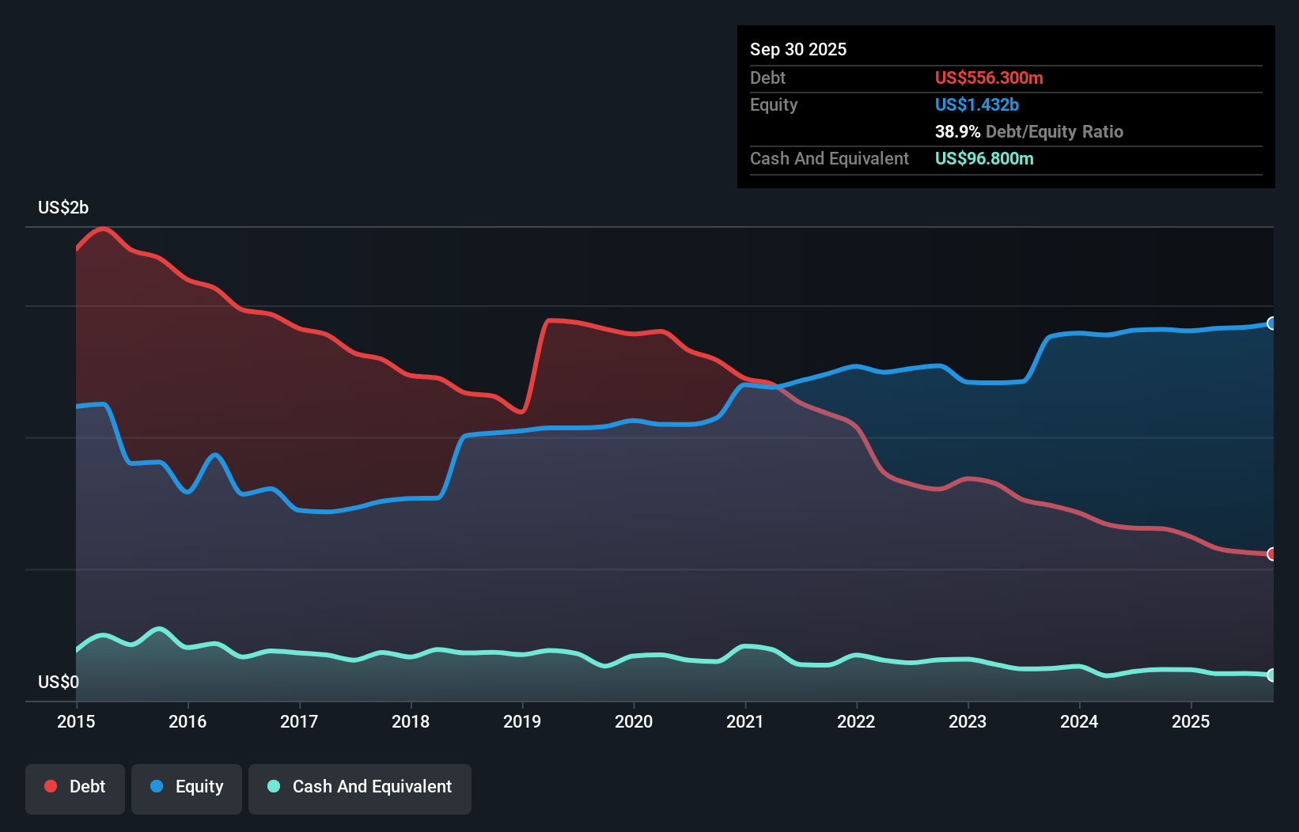1299x832 pixels.
Task: Select the 2020 year label on the axis
Action: coord(634,721)
